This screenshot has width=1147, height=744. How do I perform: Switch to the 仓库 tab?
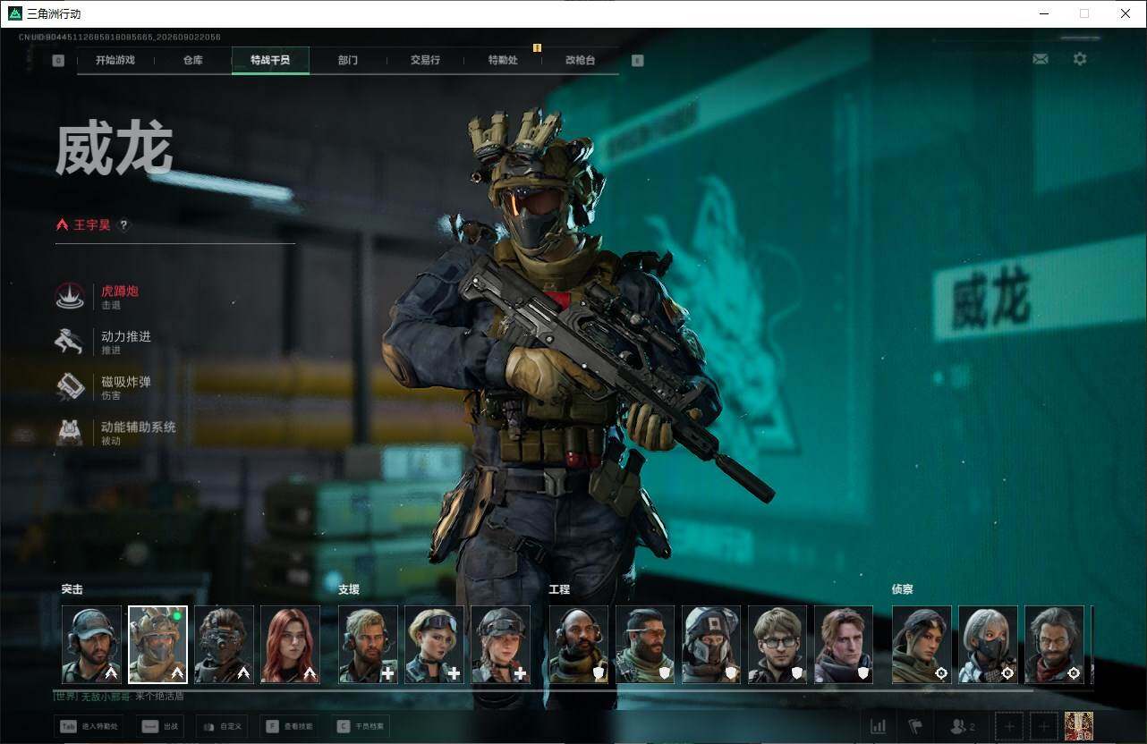(x=193, y=60)
